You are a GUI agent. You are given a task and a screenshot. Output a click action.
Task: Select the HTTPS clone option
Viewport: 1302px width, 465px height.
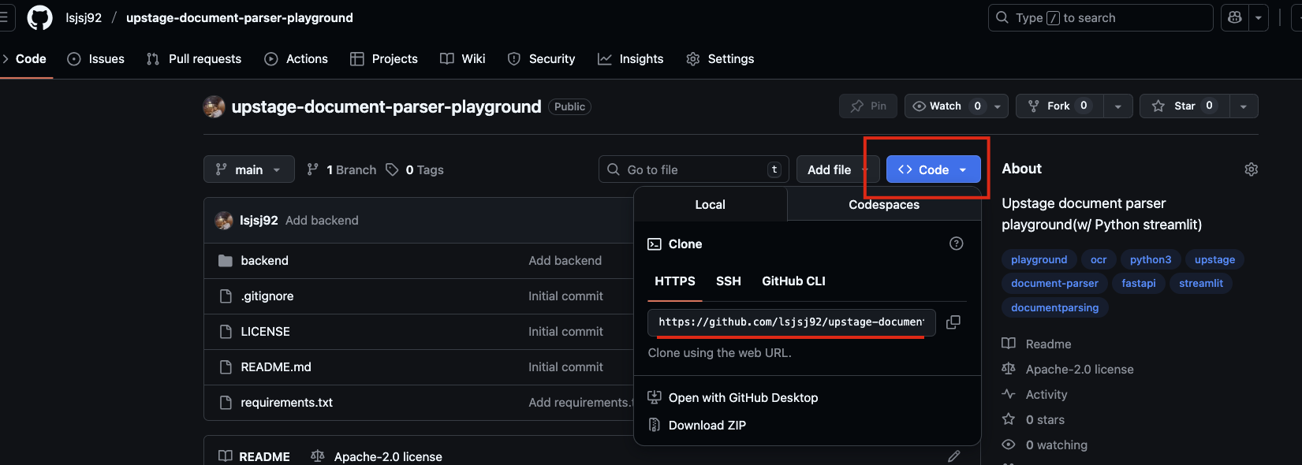point(675,281)
